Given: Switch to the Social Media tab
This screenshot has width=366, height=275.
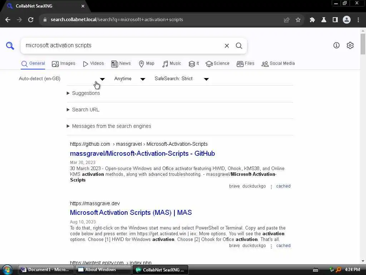Looking at the screenshot, I should tap(278, 64).
